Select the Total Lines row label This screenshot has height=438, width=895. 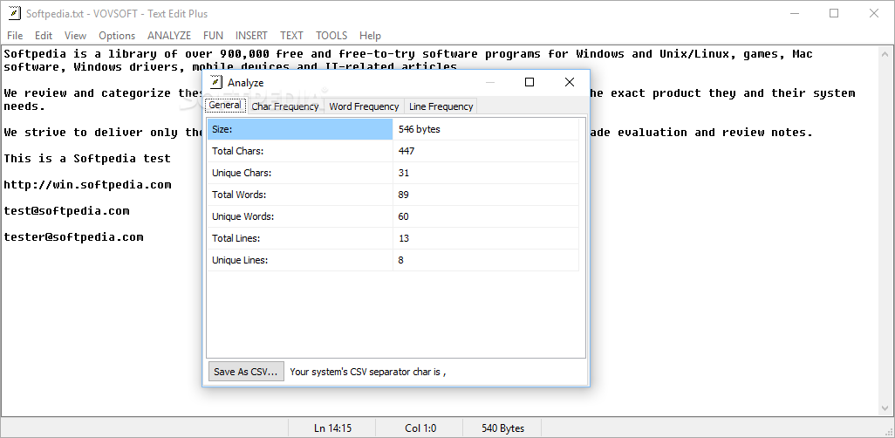(300, 237)
